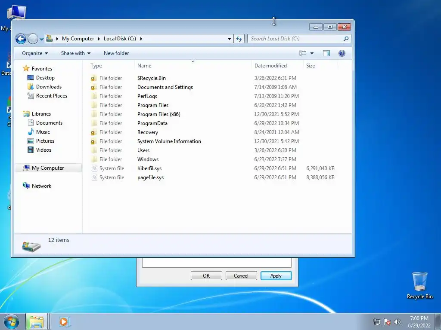Click Apply in the background dialog
441x330 pixels.
click(x=276, y=275)
